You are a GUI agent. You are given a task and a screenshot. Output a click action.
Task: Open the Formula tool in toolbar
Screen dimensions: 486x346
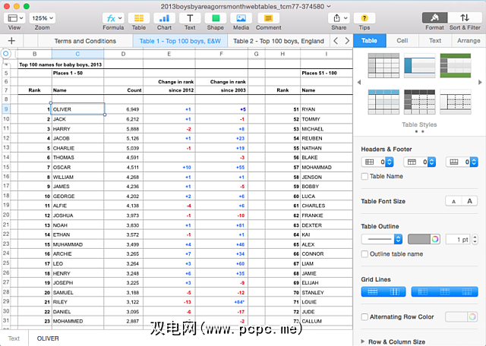point(113,17)
